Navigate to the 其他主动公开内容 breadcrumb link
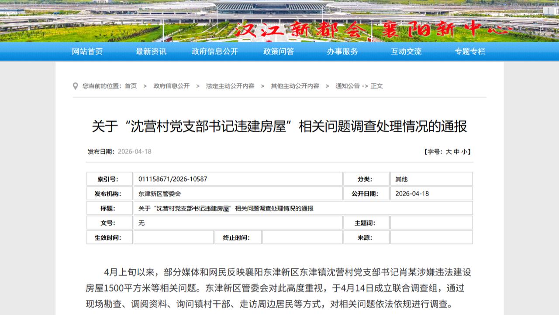 click(x=295, y=86)
